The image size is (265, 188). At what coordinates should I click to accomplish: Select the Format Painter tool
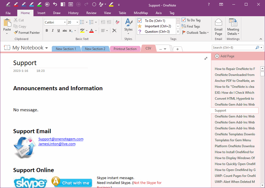tap(27, 32)
